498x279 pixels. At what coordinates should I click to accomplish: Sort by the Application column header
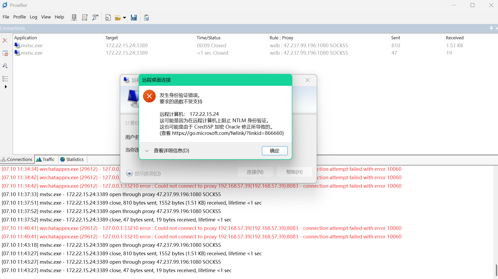click(58, 38)
